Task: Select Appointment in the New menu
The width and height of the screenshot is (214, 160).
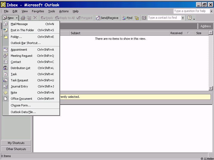Action: [19, 50]
